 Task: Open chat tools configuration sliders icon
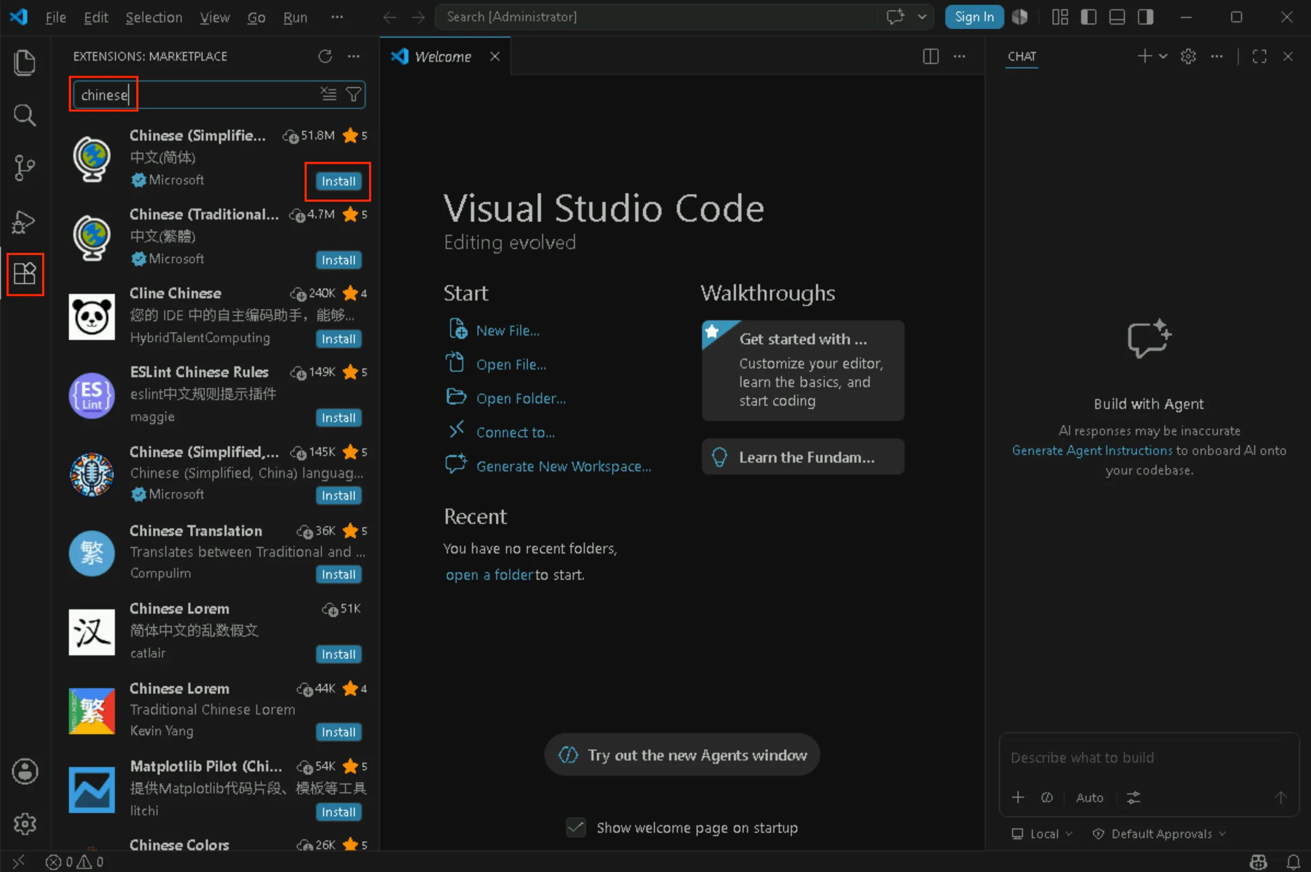click(1134, 797)
